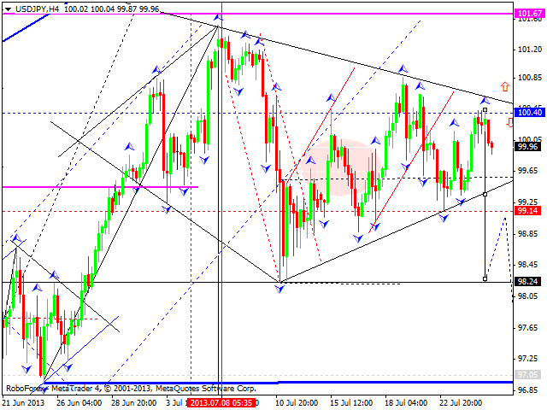Click the 101.20 price axis label
Viewport: 547px width, 410px height.
529,50
